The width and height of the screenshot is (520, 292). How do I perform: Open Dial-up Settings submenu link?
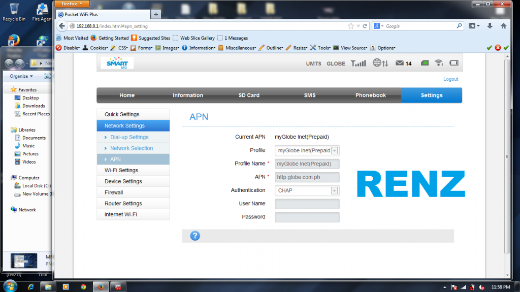coord(129,137)
